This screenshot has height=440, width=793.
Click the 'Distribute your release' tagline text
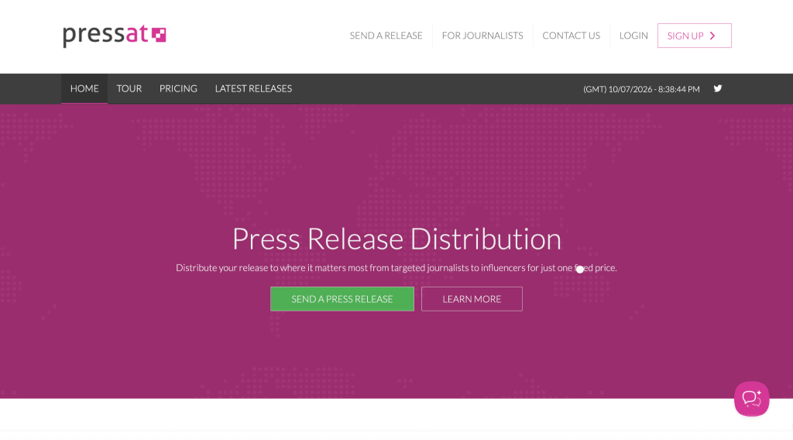[x=396, y=267]
